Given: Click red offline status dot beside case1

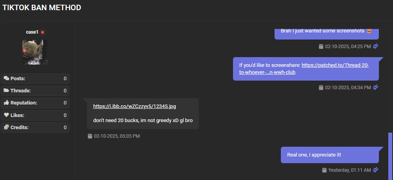Looking at the screenshot, I should [x=43, y=32].
